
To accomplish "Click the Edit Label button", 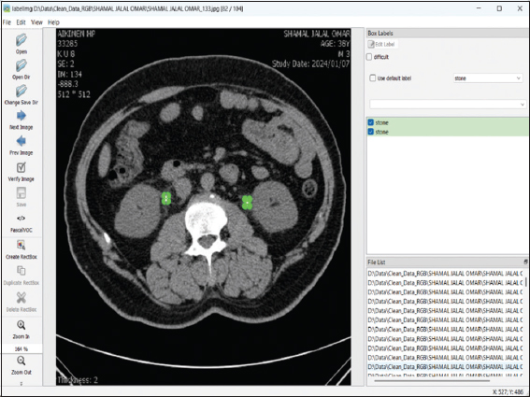I will pos(382,44).
